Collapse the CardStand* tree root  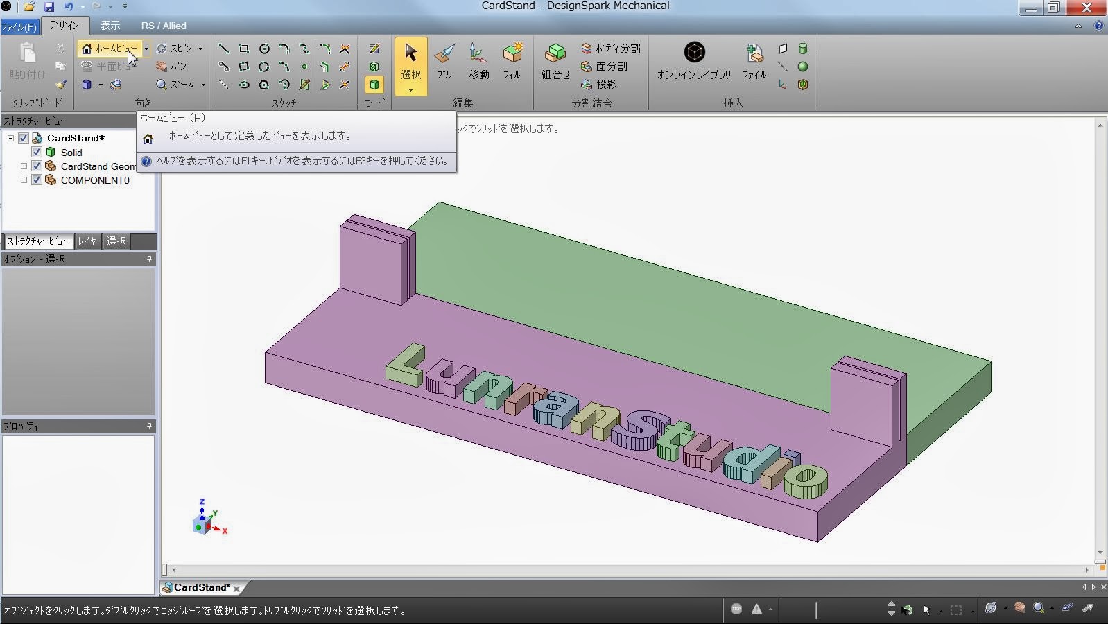[x=10, y=138]
